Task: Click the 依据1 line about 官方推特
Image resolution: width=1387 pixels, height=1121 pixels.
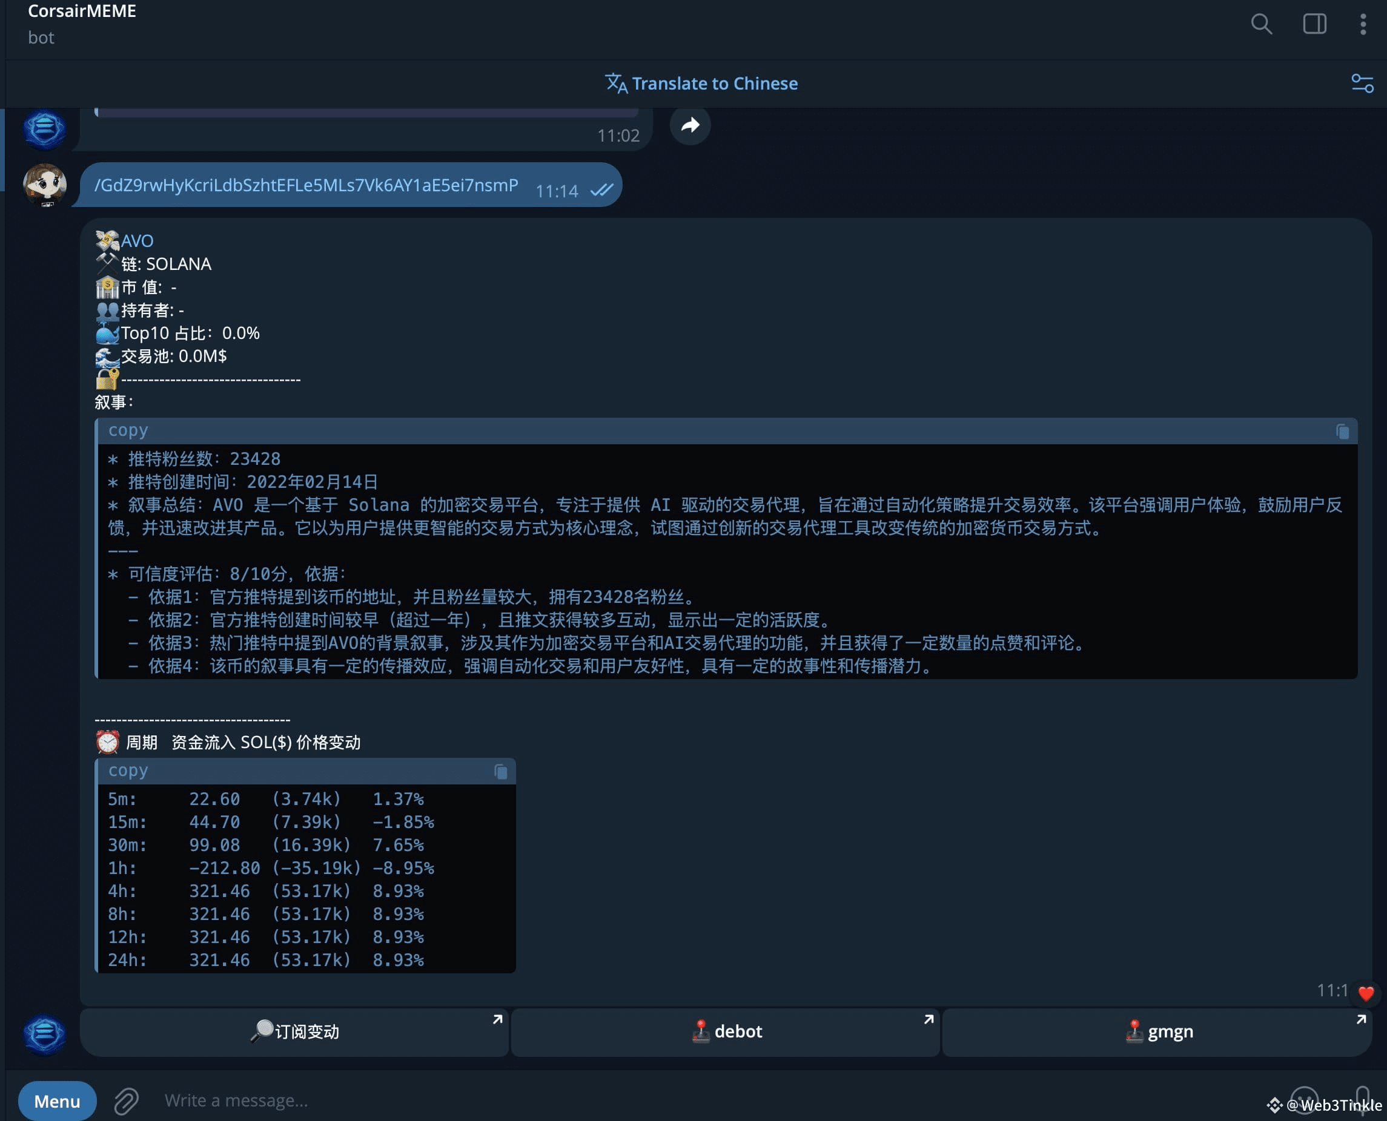Action: pos(413,597)
